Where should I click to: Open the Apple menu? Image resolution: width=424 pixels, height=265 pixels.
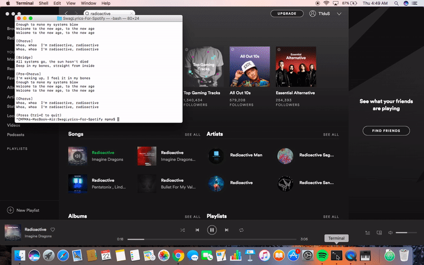tap(8, 3)
